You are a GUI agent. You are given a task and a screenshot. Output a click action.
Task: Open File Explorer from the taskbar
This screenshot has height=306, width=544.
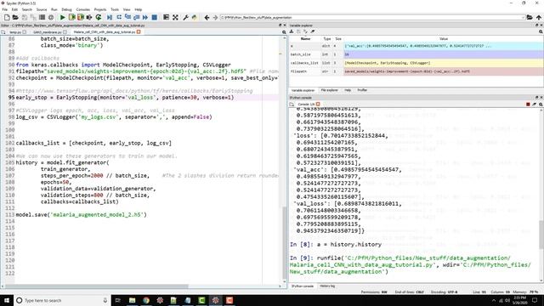tap(133, 300)
